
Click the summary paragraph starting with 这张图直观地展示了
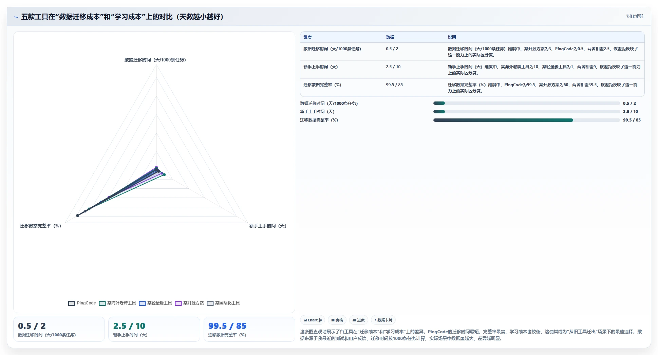[471, 335]
